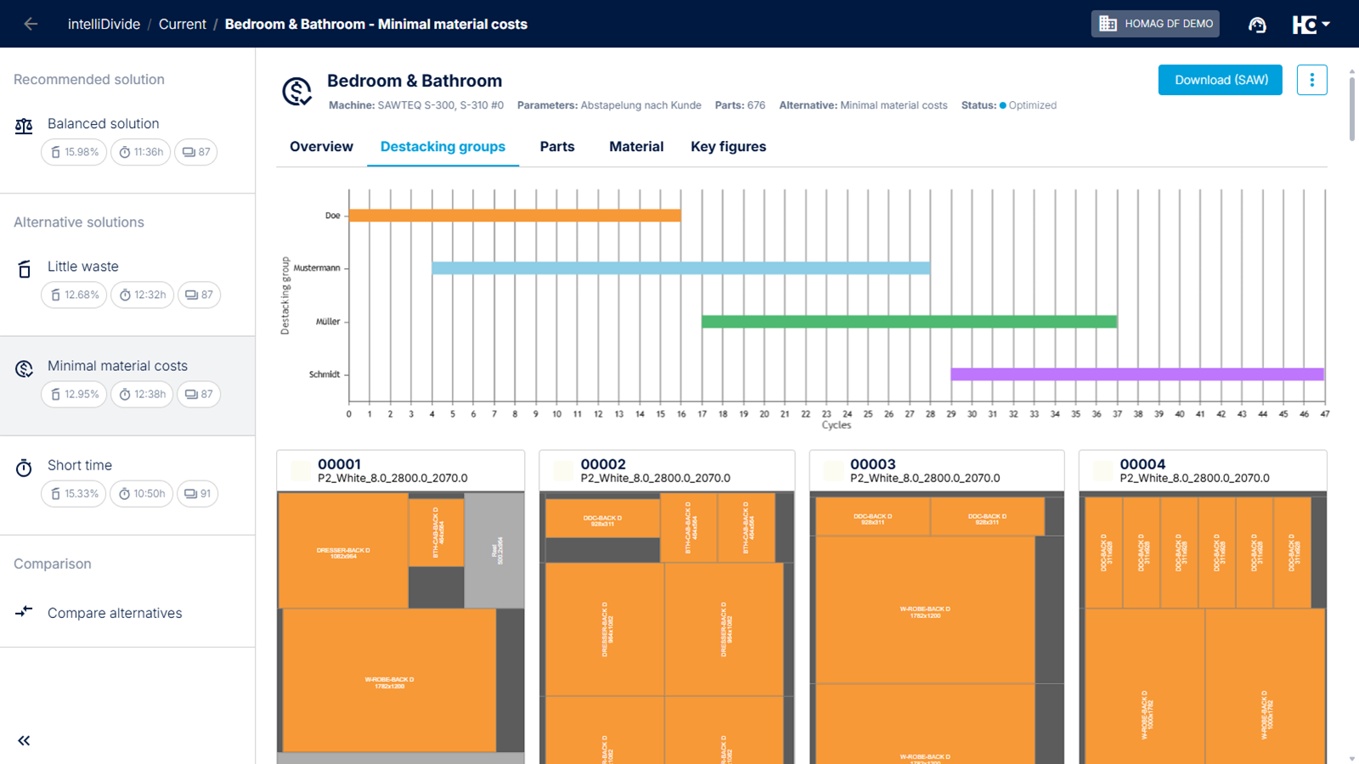Click the Little waste bin icon
1359x764 pixels.
pos(24,269)
